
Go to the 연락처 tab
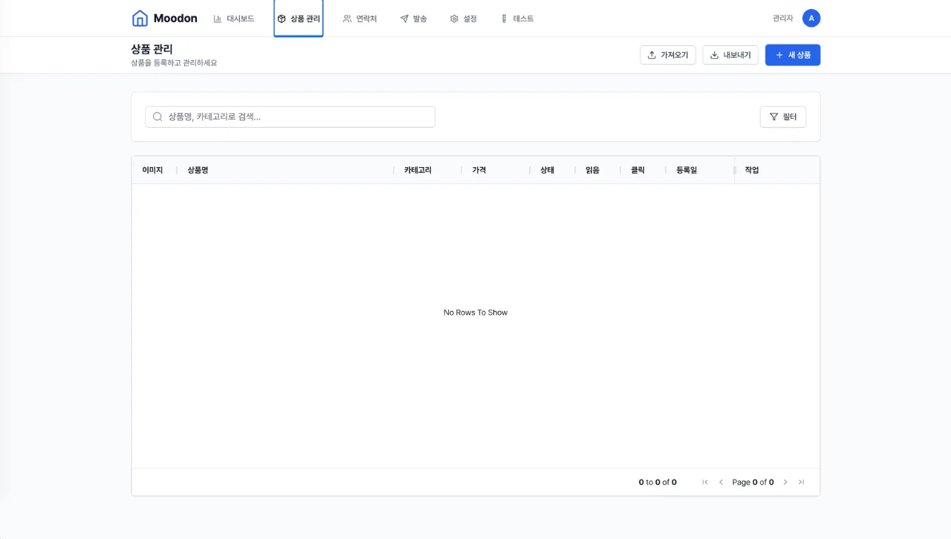(360, 19)
